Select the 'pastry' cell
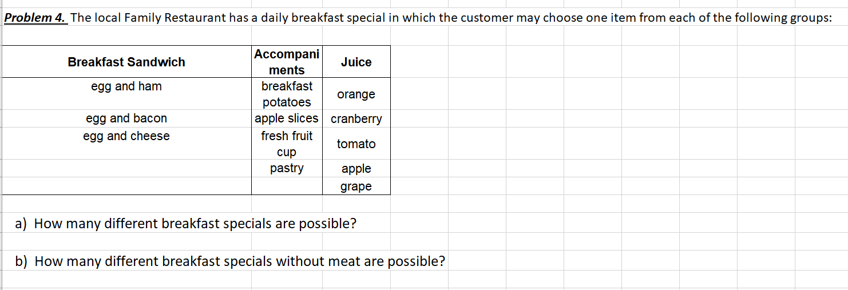The width and height of the screenshot is (848, 290). pyautogui.click(x=287, y=168)
